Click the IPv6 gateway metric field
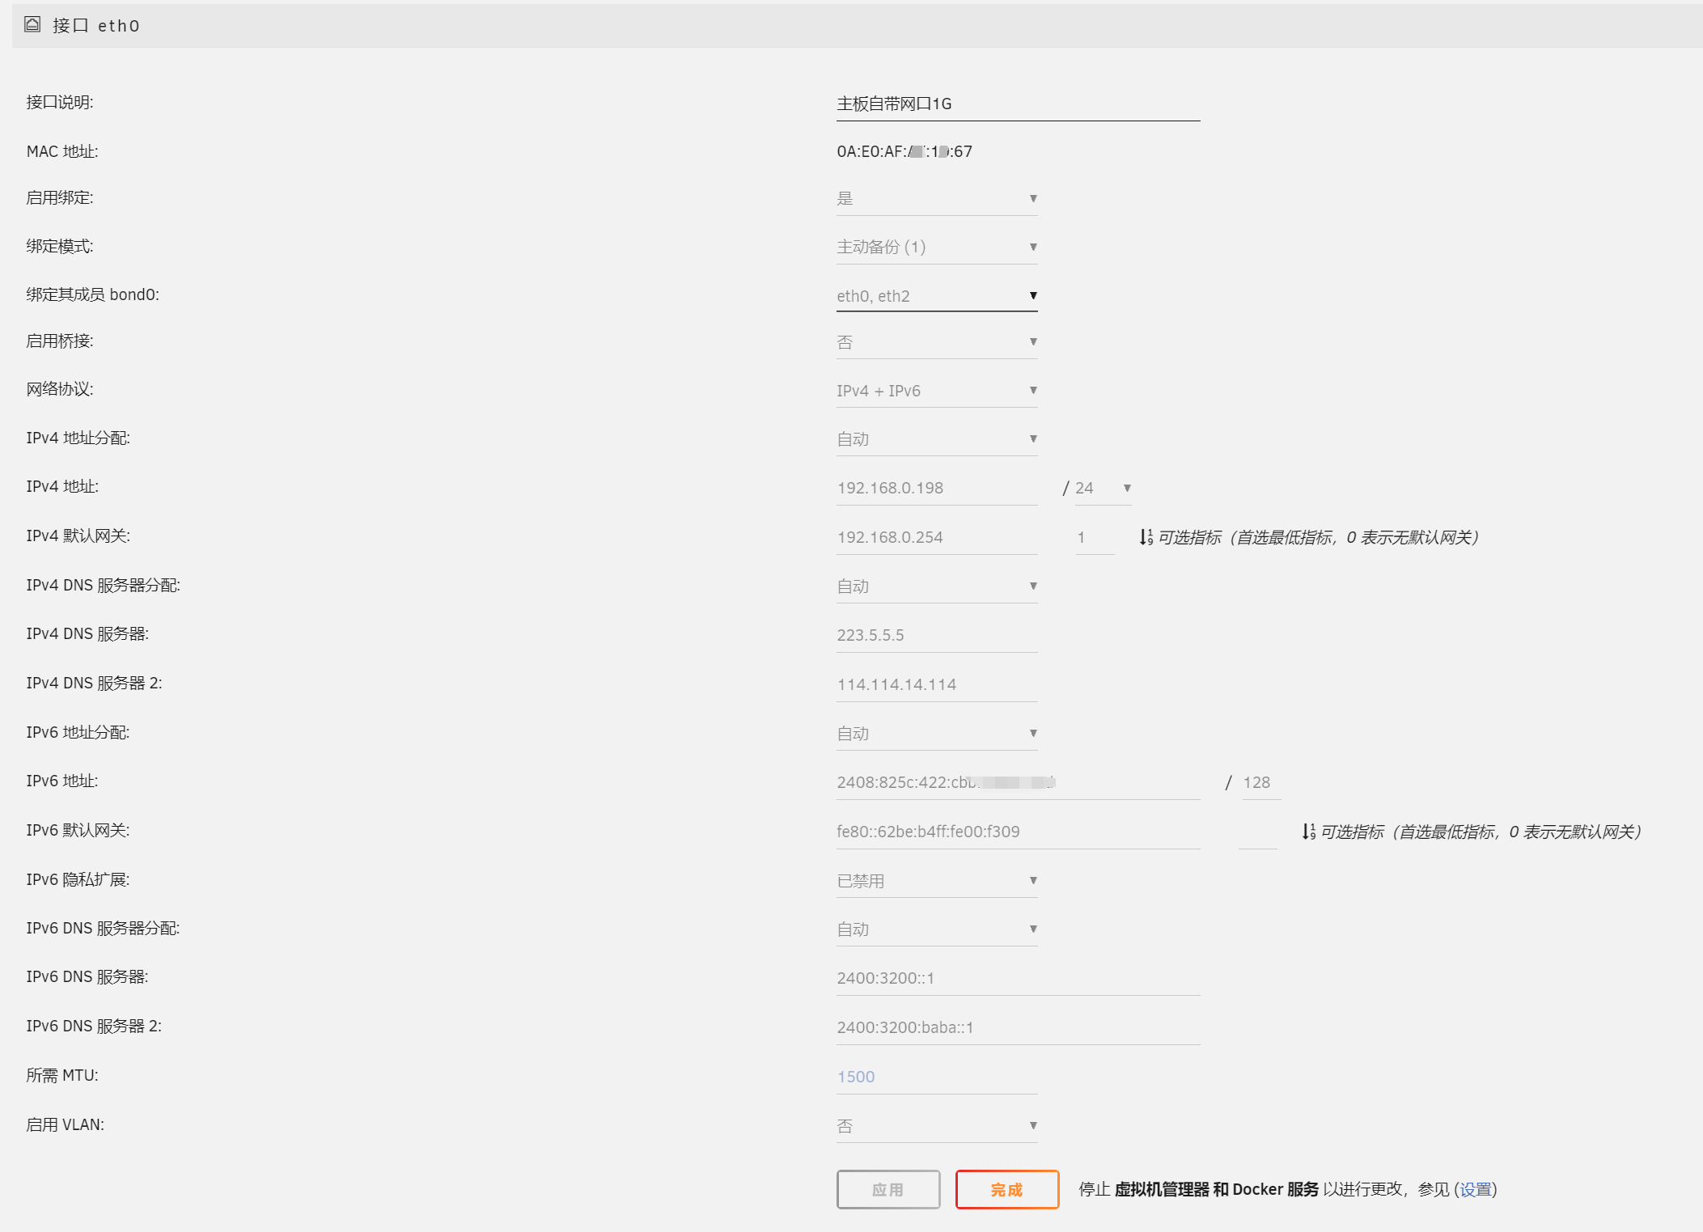The height and width of the screenshot is (1232, 1703). 1257,832
